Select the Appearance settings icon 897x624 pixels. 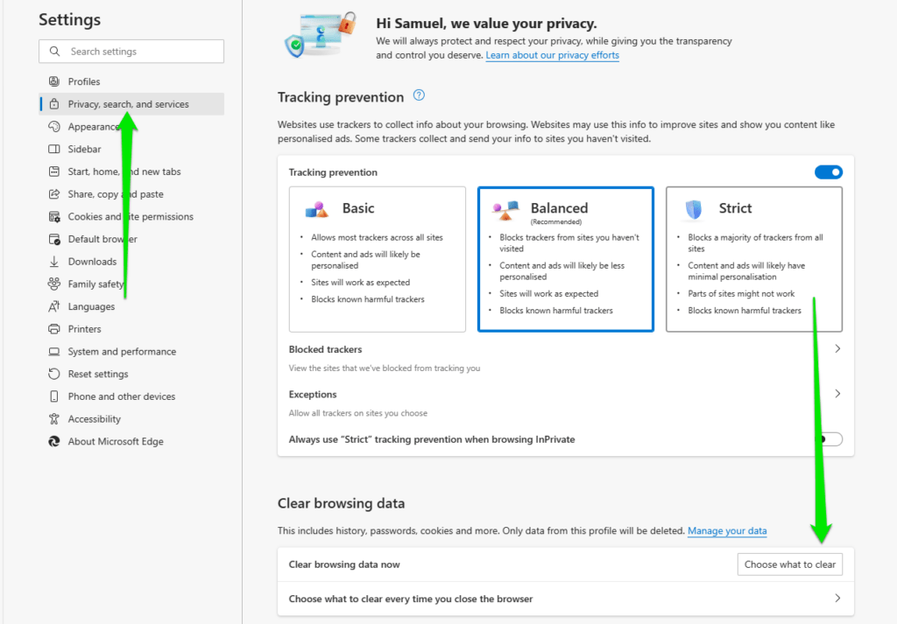pos(53,126)
